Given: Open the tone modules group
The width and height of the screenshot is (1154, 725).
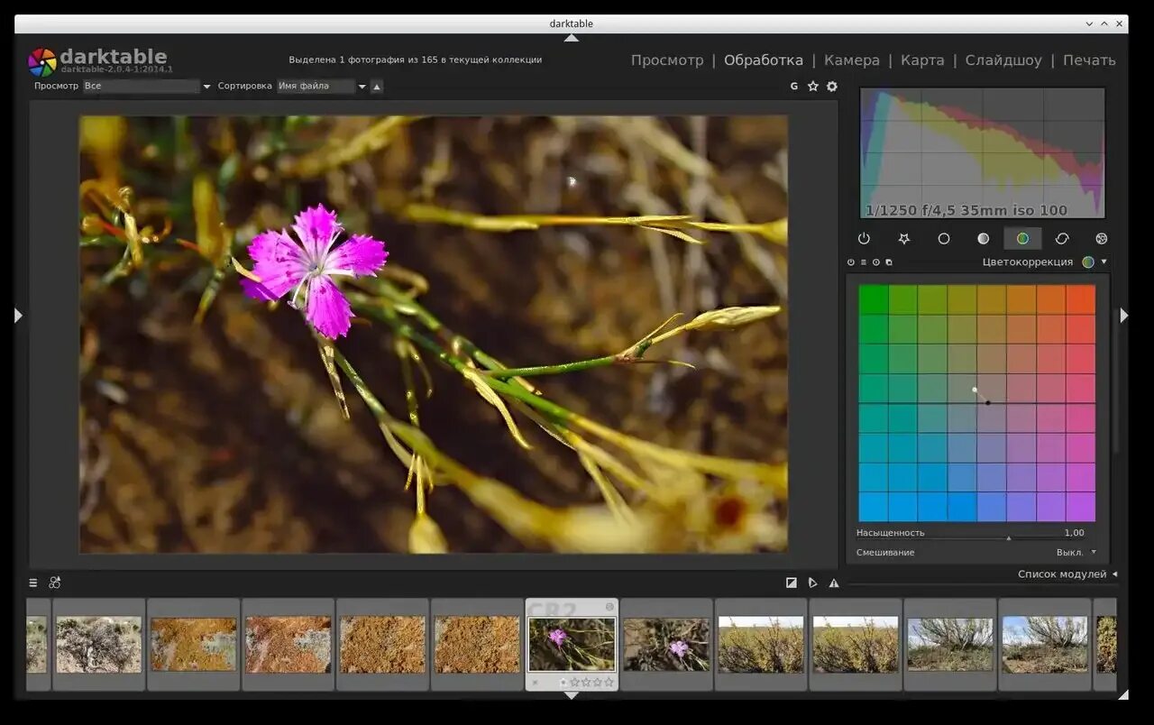Looking at the screenshot, I should [x=983, y=238].
